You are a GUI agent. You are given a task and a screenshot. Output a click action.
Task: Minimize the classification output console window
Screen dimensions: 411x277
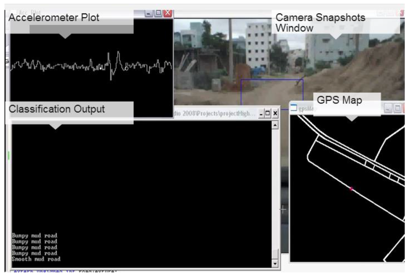(261, 114)
